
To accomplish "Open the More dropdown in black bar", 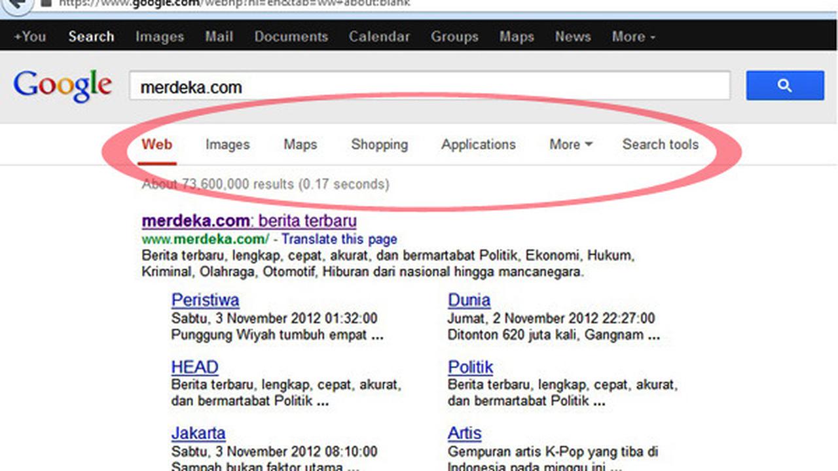I will [x=633, y=37].
